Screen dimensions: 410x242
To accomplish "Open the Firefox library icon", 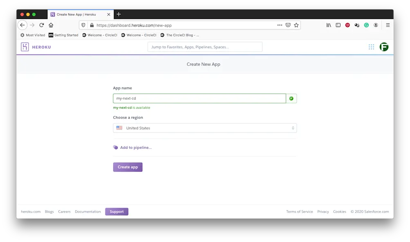I will pos(328,25).
